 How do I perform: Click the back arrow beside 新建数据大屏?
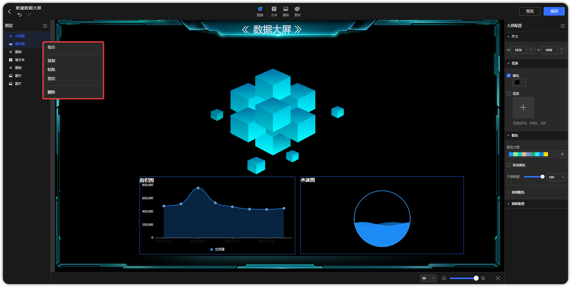point(9,11)
